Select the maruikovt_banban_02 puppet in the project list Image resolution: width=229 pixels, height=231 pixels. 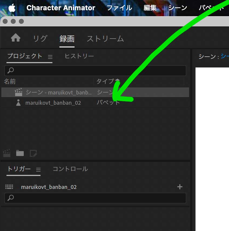click(x=53, y=103)
